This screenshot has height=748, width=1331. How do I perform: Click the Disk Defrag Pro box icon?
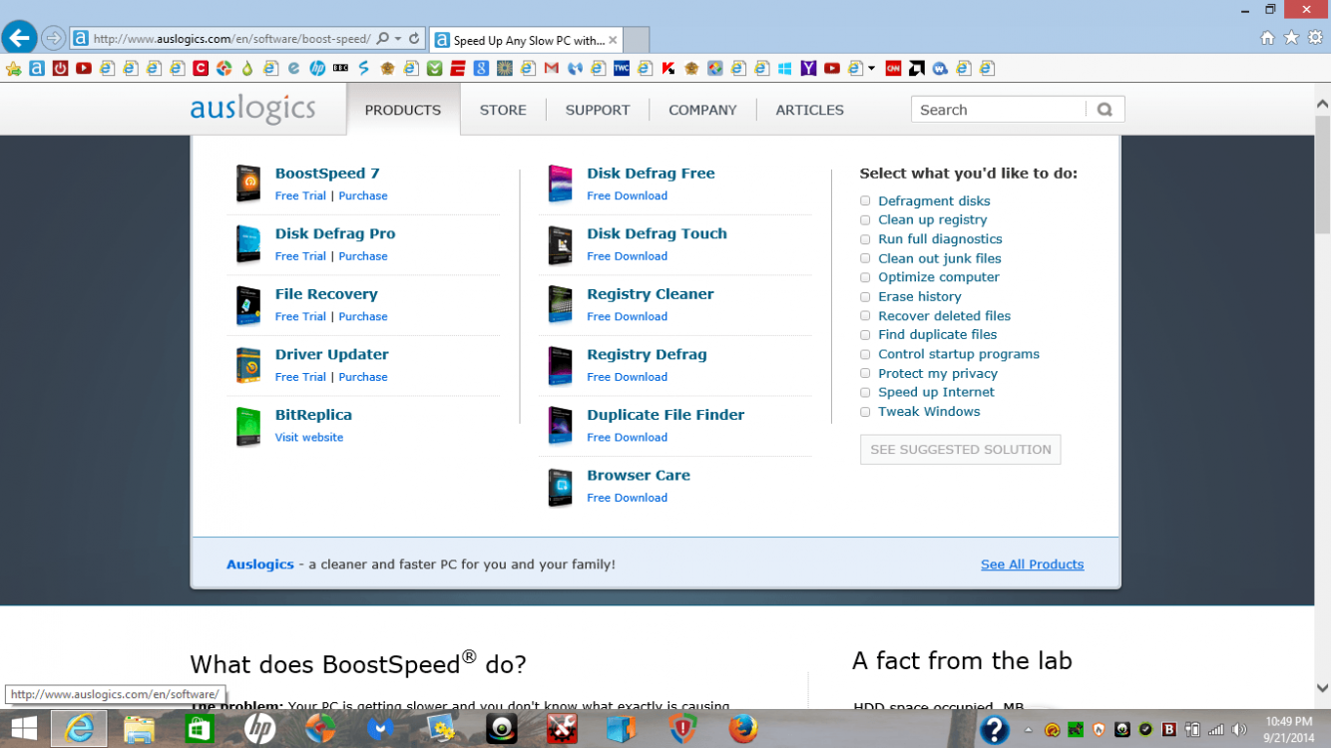pos(248,244)
